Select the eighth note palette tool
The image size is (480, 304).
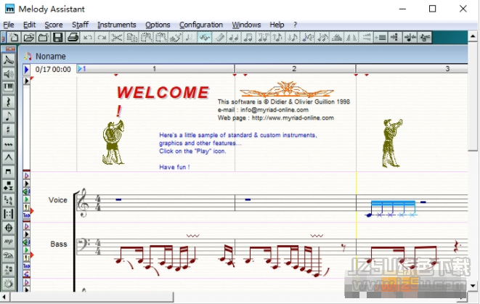[x=9, y=116]
